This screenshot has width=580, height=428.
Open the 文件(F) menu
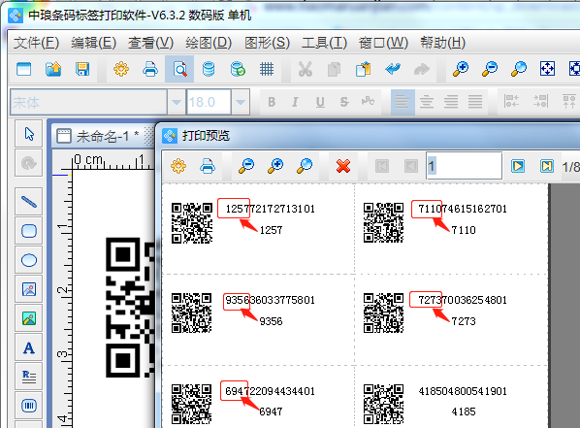click(36, 43)
